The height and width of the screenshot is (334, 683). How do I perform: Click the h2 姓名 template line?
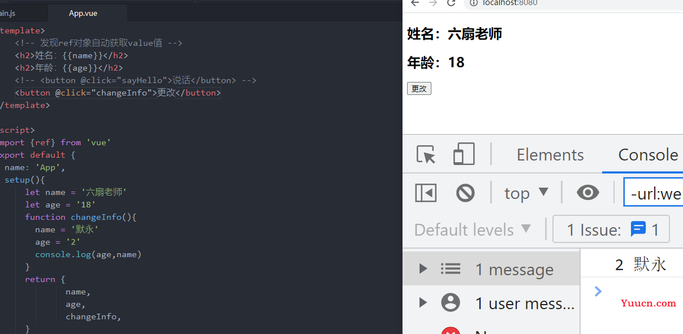pos(71,55)
